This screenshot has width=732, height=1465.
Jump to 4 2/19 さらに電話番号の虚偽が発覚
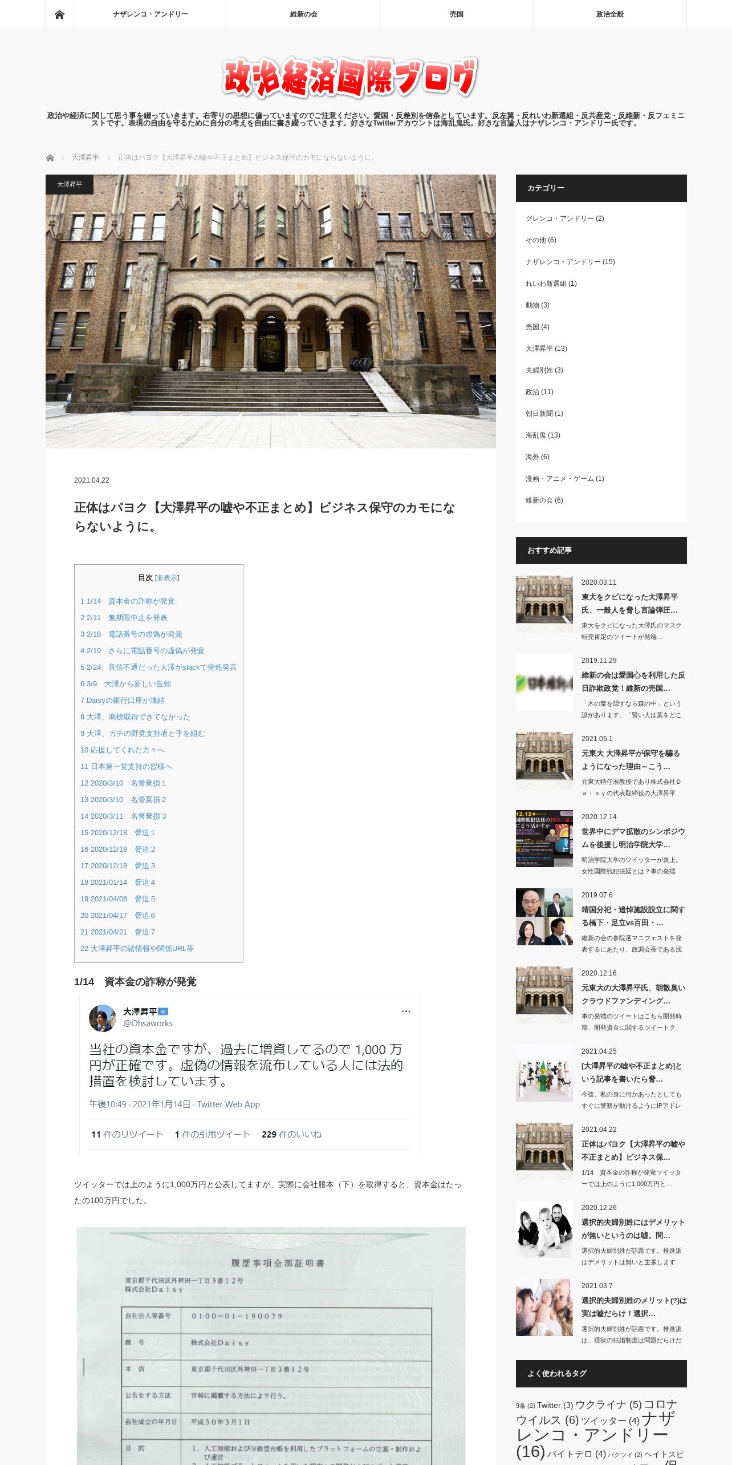click(x=143, y=651)
